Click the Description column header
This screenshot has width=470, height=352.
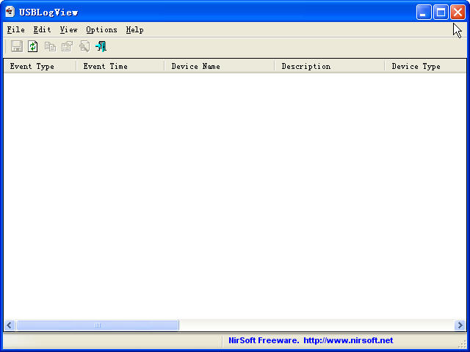pos(329,66)
